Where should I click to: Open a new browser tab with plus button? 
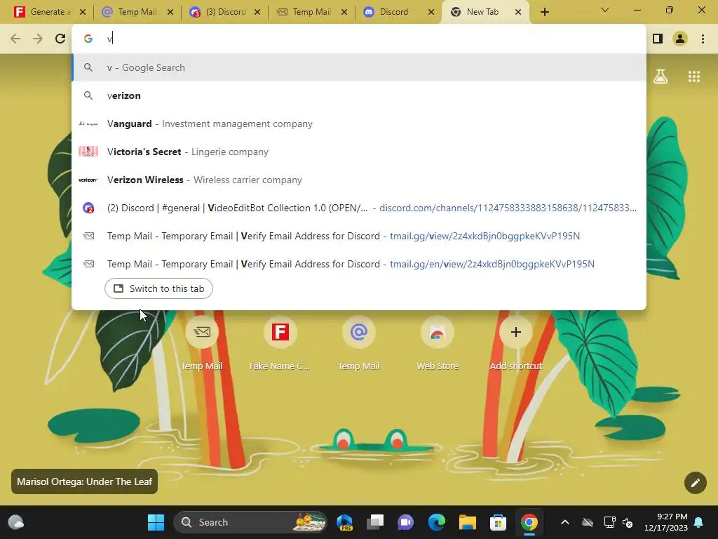coord(544,12)
